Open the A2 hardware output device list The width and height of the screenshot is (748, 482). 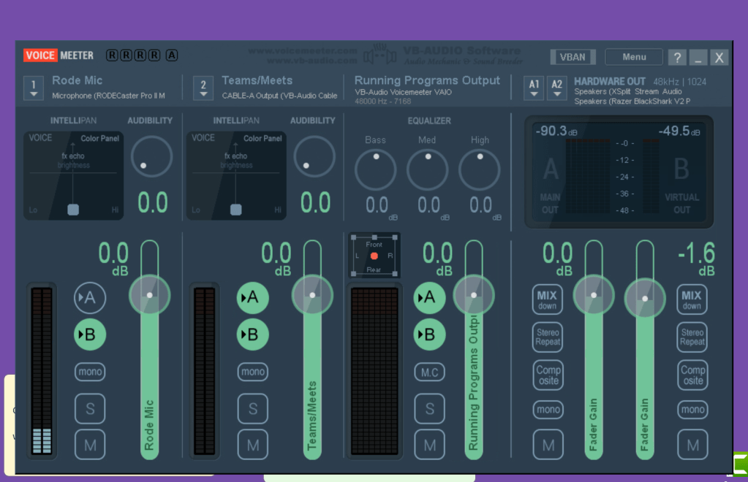(x=556, y=88)
